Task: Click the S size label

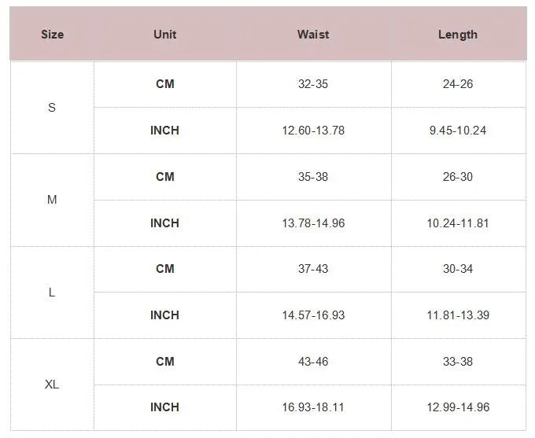Action: click(x=52, y=108)
